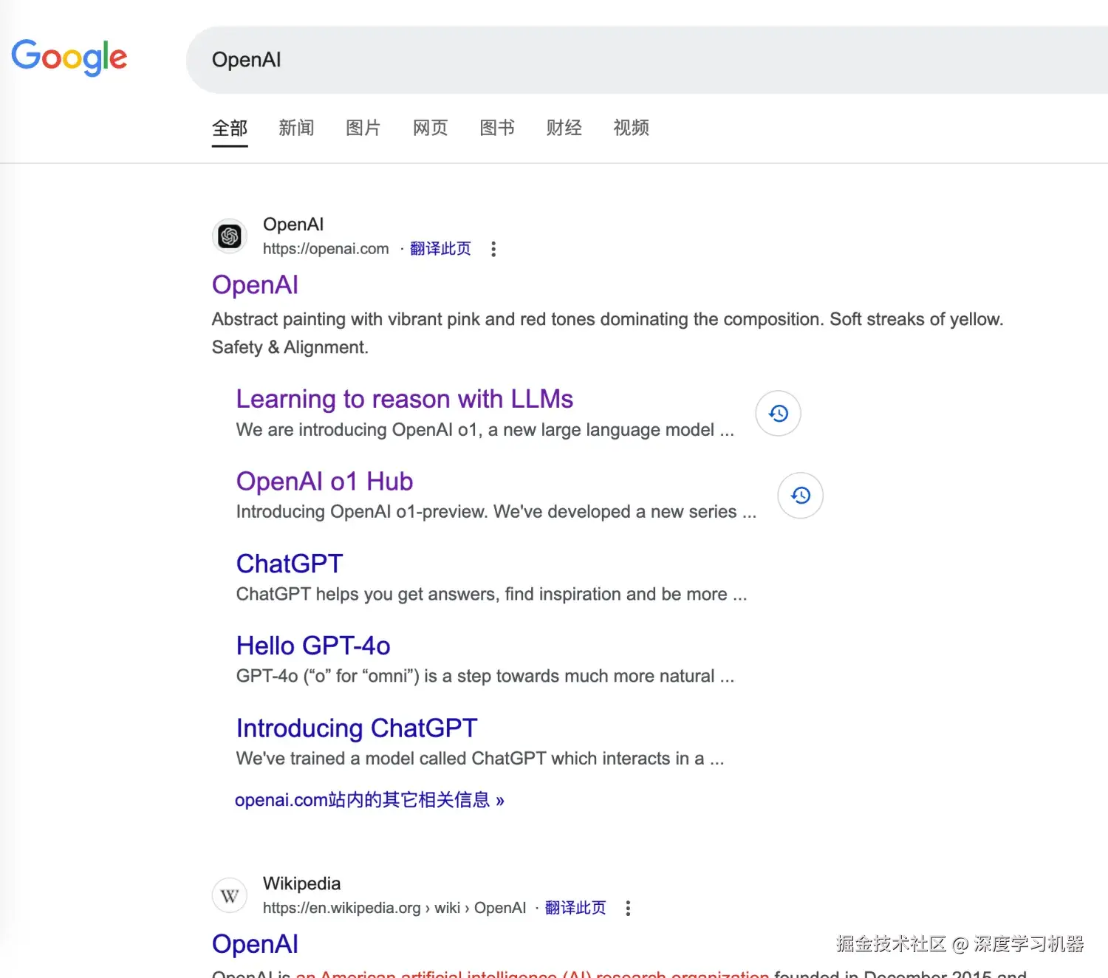Switch to the 图片 tab
1108x978 pixels.
point(363,127)
